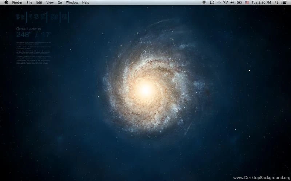Open the Edit menu
This screenshot has width=291, height=181.
point(39,2)
